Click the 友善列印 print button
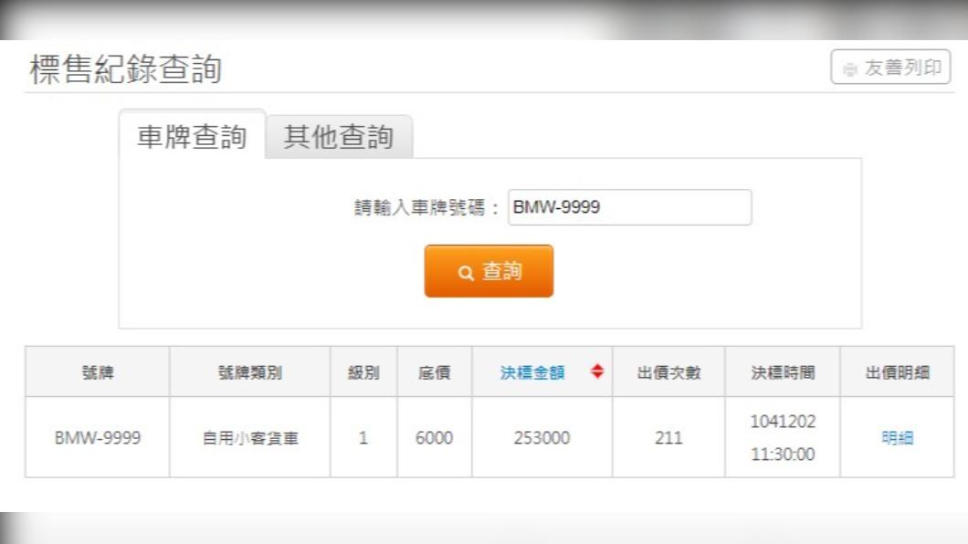968x544 pixels. (890, 67)
